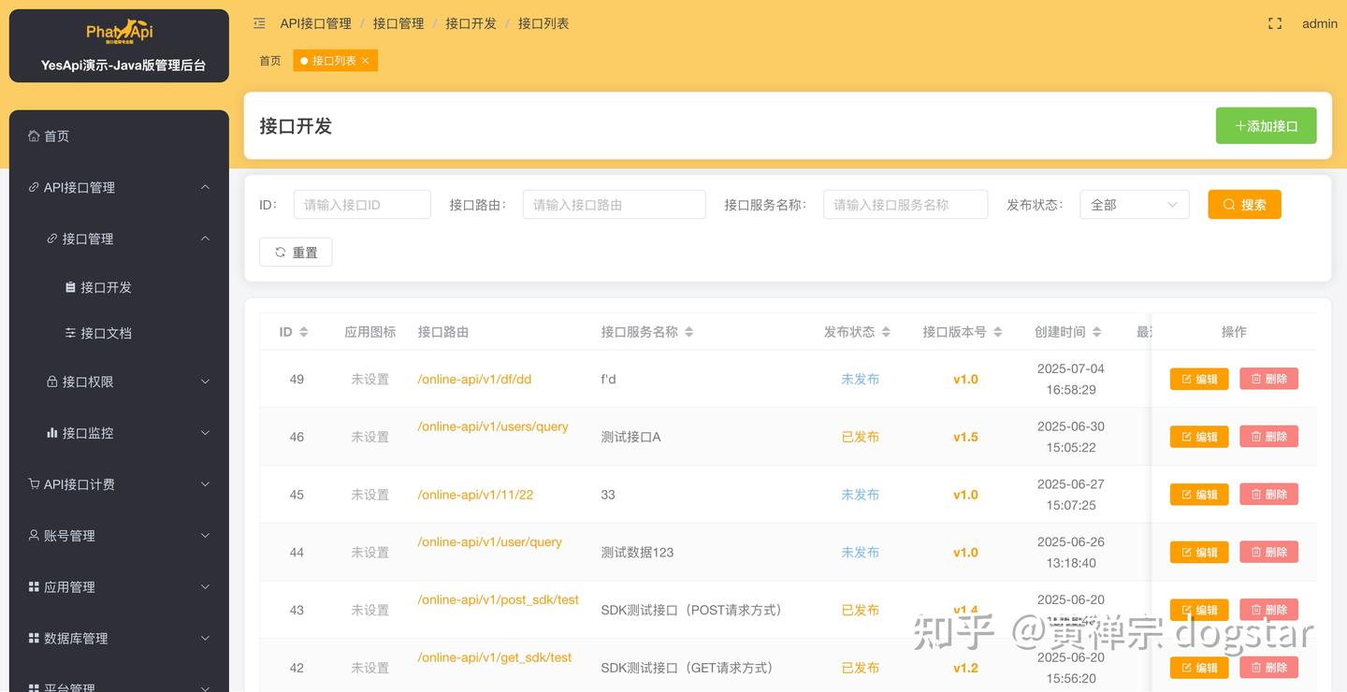Open the 发布状态 dropdown showing 全部
1347x692 pixels.
(1134, 204)
